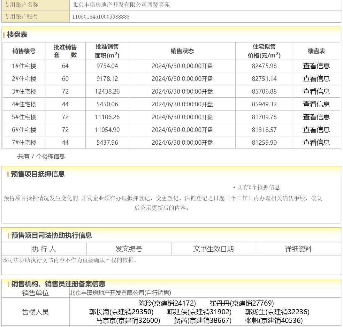Open 查看信息 link for 5#住宅楼
343x327 pixels.
[x=316, y=117]
